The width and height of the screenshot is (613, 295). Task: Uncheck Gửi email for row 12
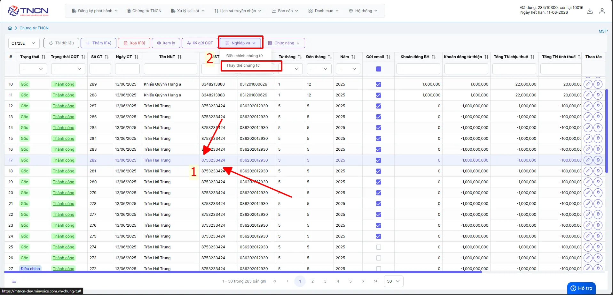point(379,106)
